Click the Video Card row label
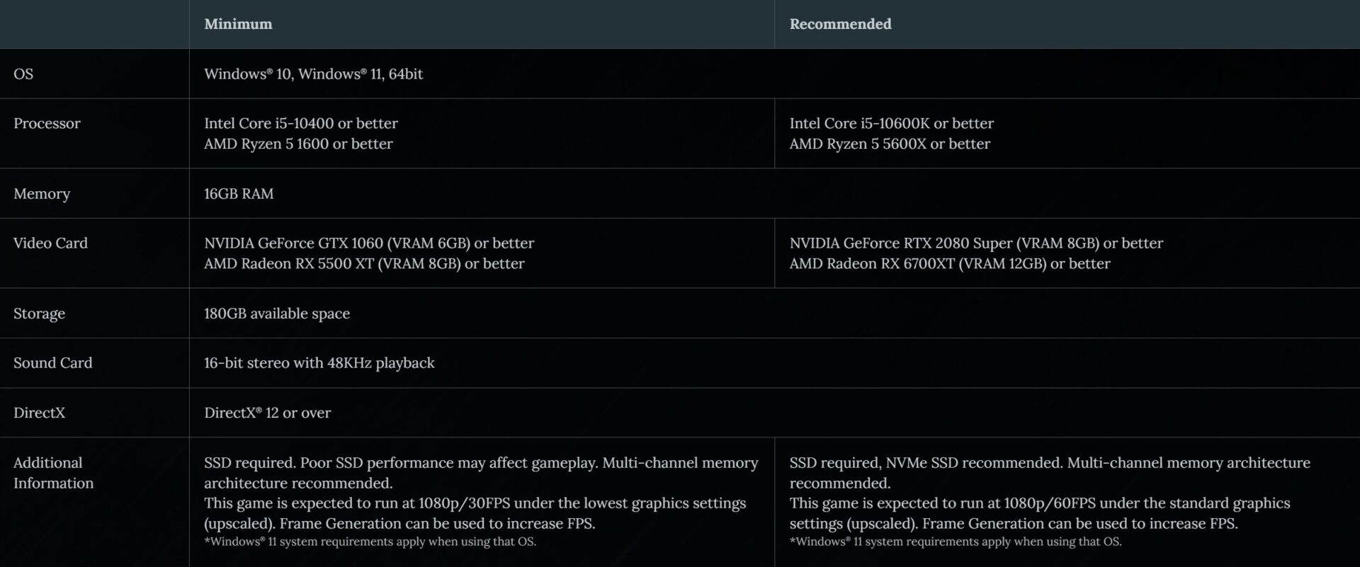Image resolution: width=1360 pixels, height=567 pixels. (x=50, y=243)
